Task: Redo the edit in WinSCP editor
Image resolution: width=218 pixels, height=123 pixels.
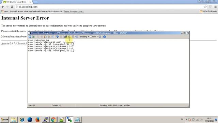Action: (x=61, y=37)
